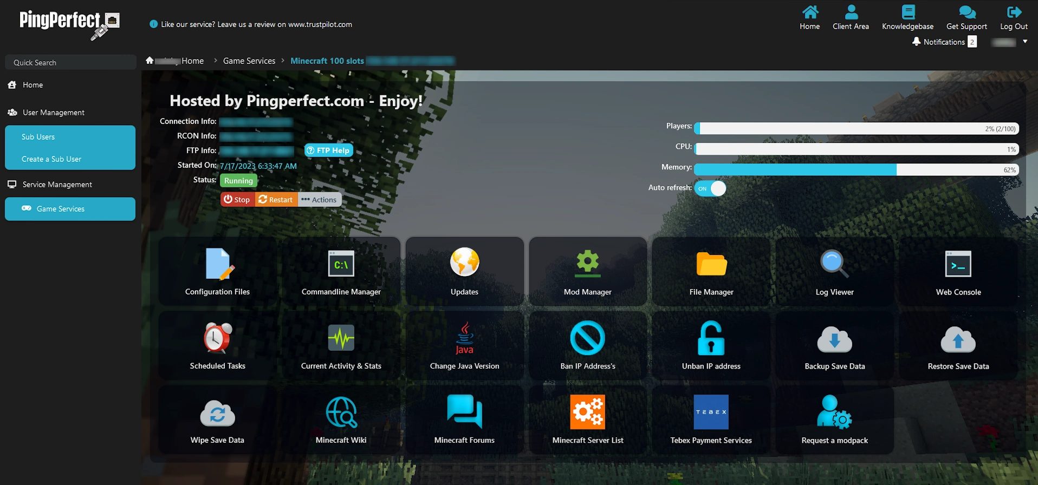Open Backup Save Data cloud icon

tap(834, 339)
